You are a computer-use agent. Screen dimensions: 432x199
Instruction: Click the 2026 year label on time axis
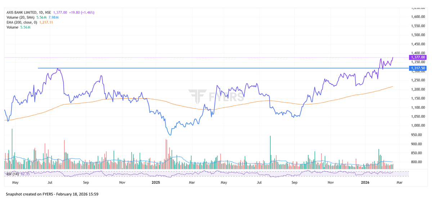365,183
